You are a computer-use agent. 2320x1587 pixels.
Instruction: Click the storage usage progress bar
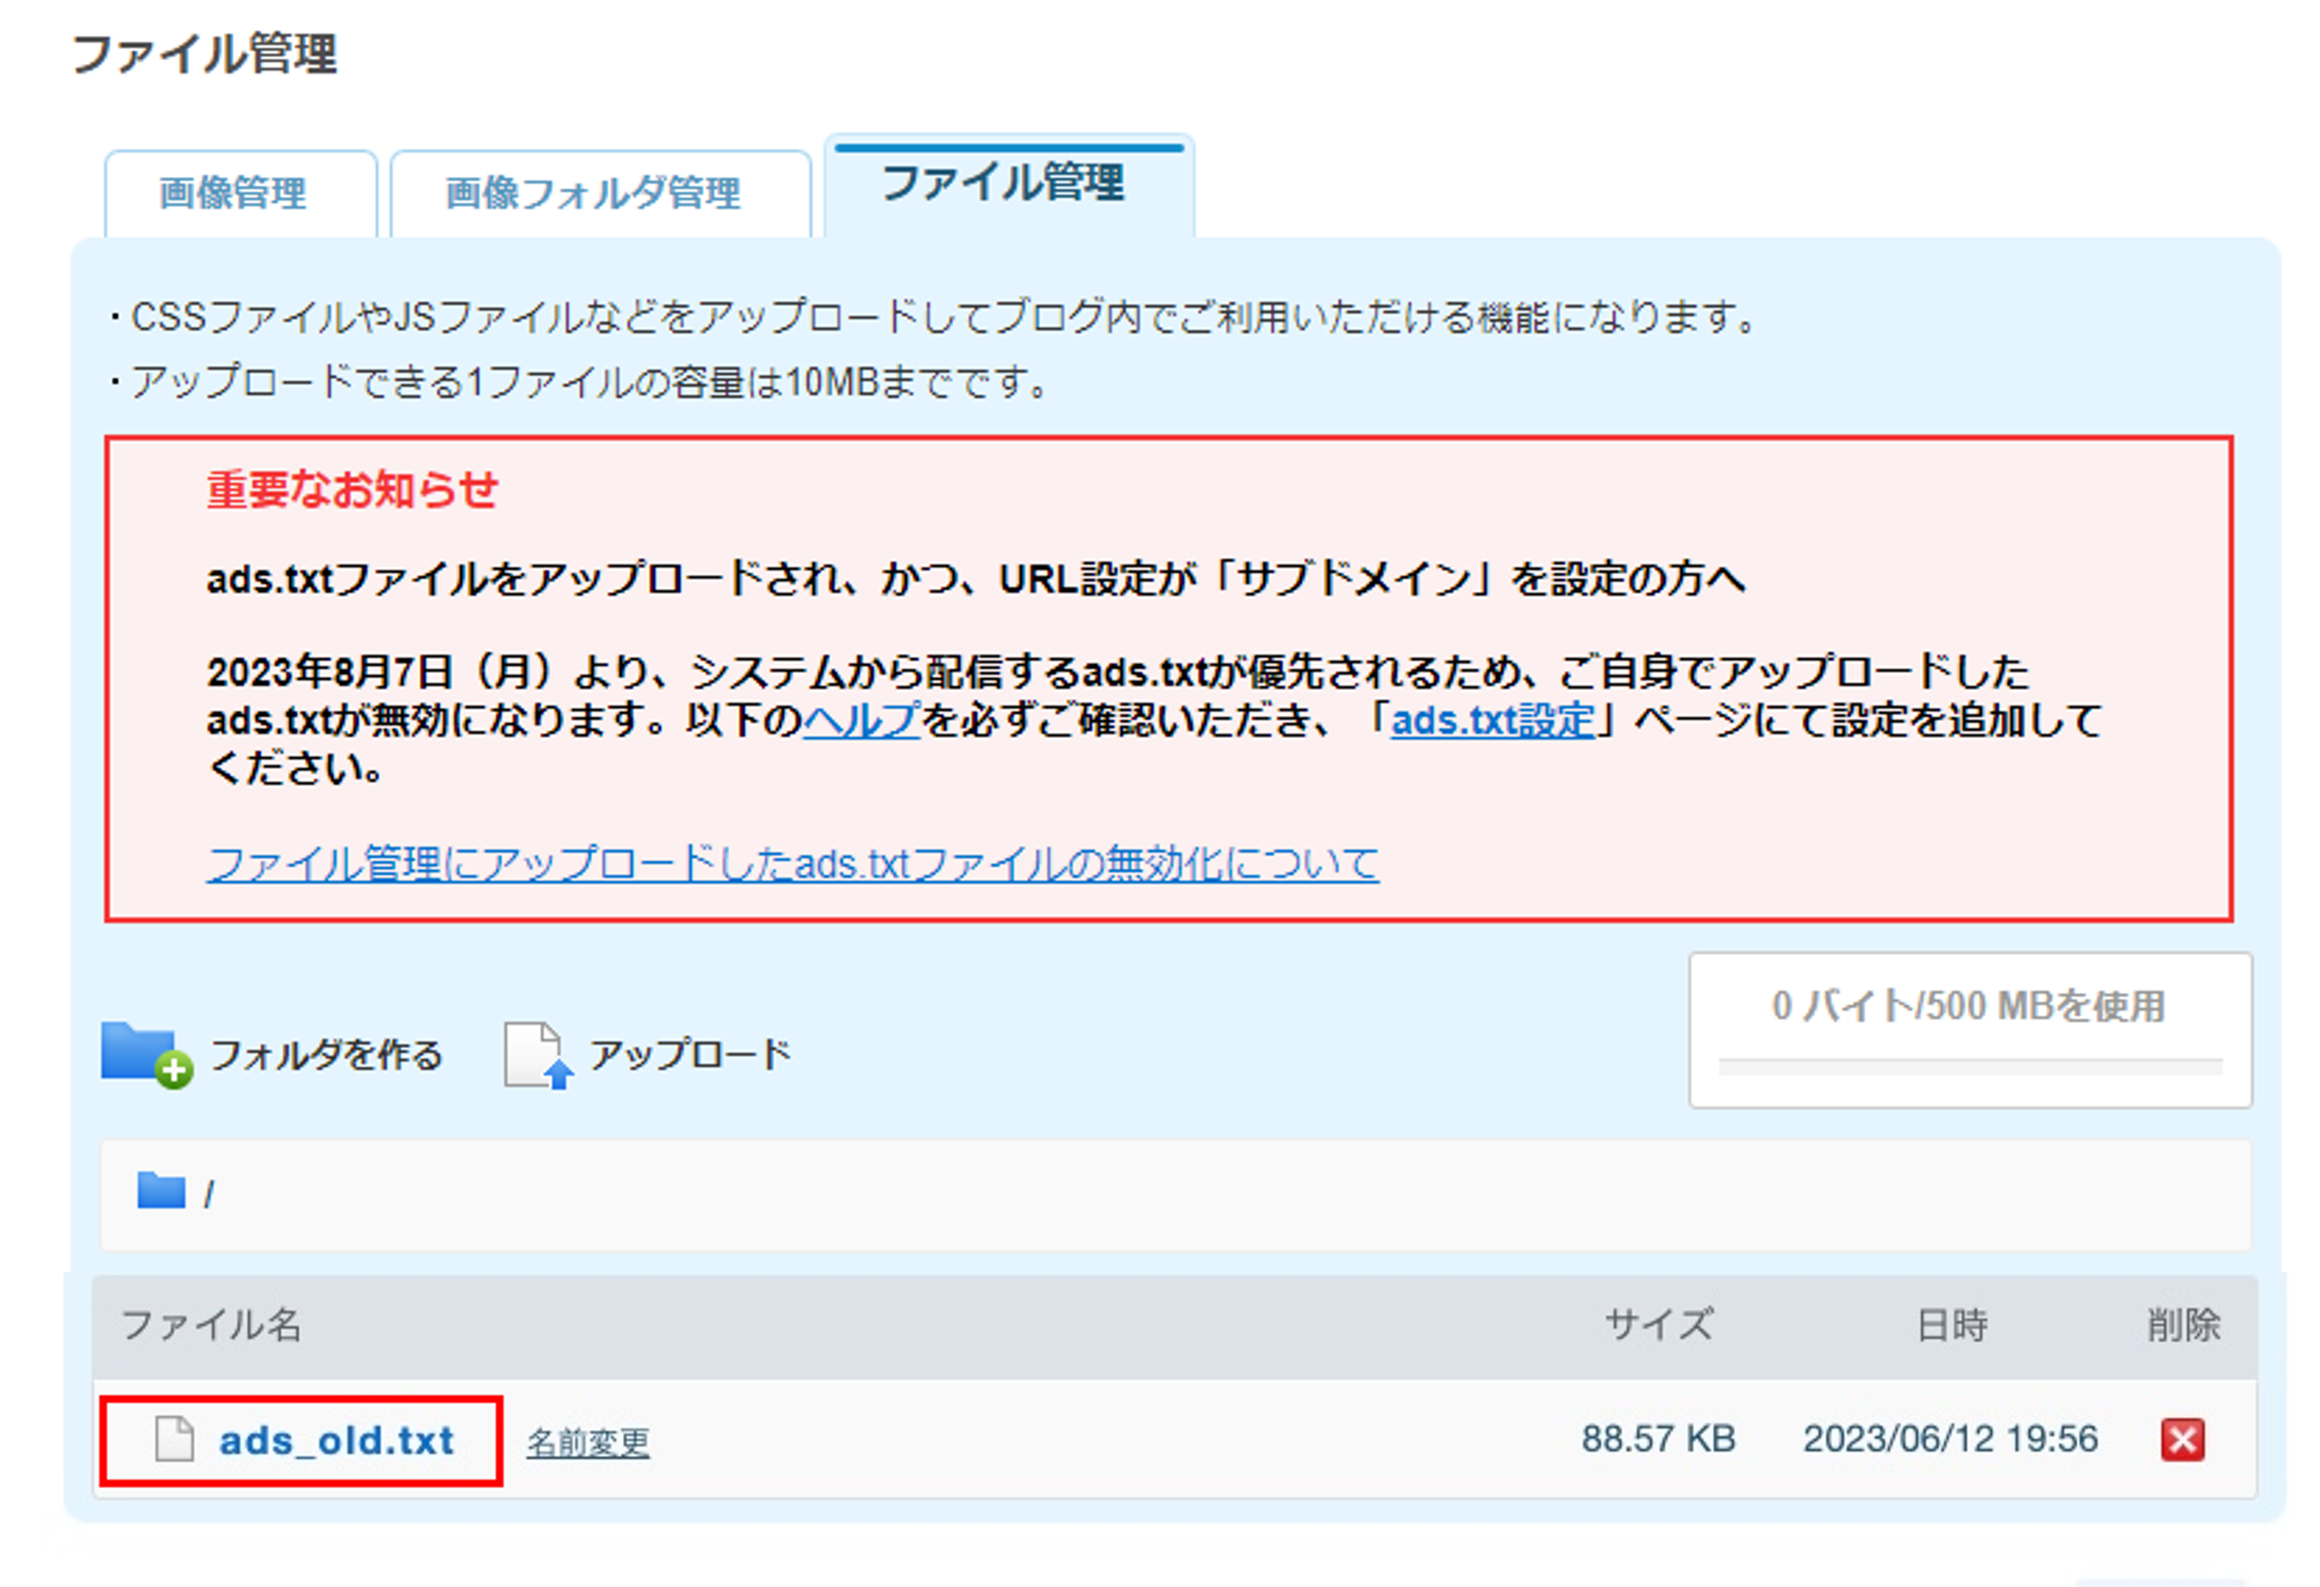tap(1969, 1067)
